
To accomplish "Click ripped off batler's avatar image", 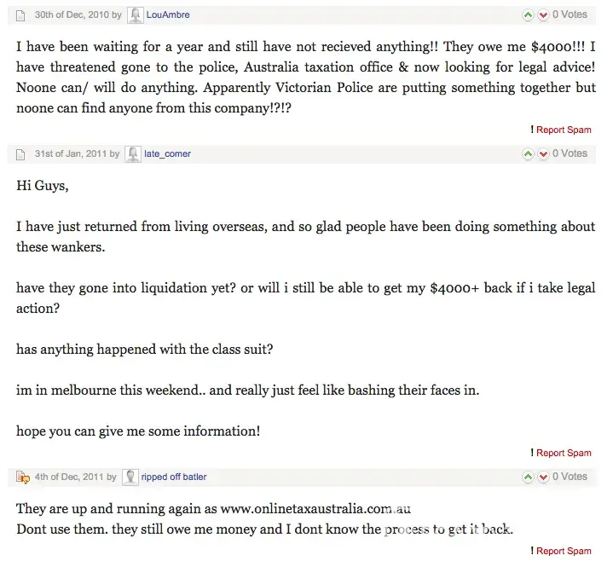I will [130, 477].
